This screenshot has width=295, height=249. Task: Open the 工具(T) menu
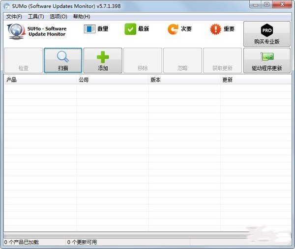36,17
